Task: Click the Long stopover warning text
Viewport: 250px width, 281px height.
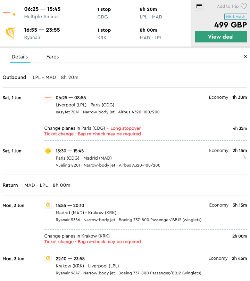Action: pyautogui.click(x=125, y=128)
